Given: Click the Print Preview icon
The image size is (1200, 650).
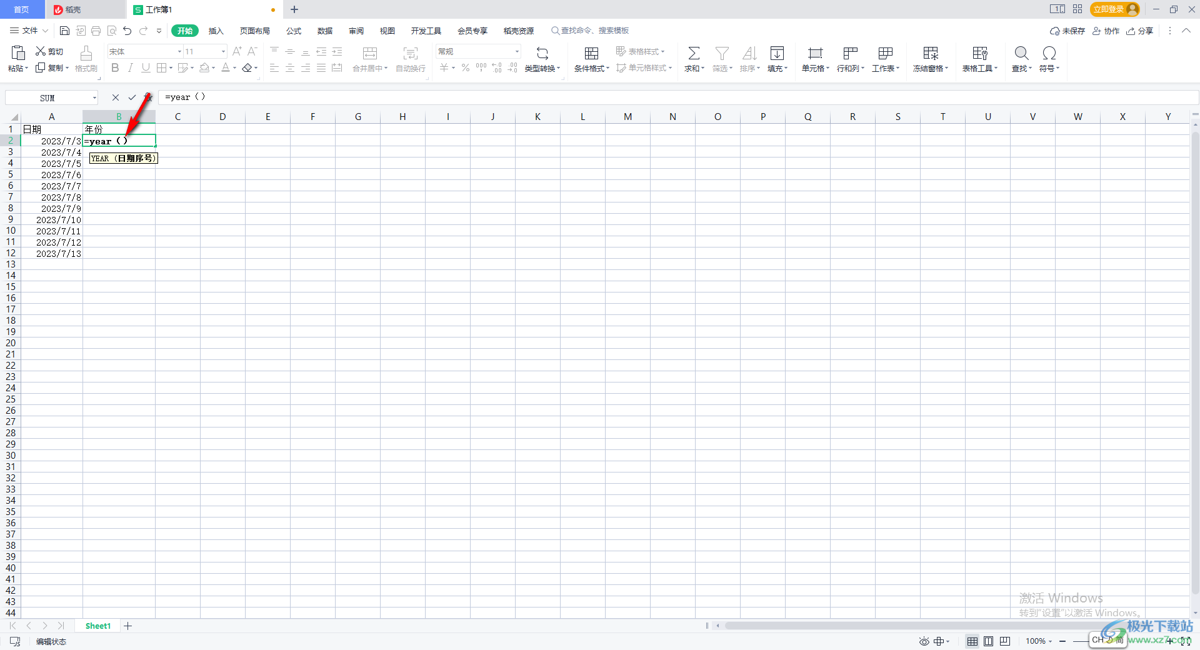Looking at the screenshot, I should tap(112, 31).
